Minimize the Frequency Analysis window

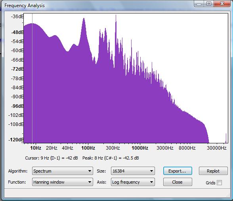199,4
